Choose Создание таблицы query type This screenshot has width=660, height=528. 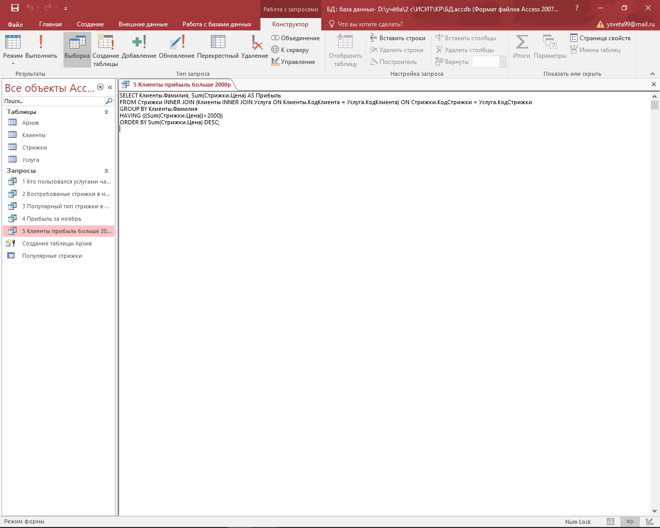point(106,50)
